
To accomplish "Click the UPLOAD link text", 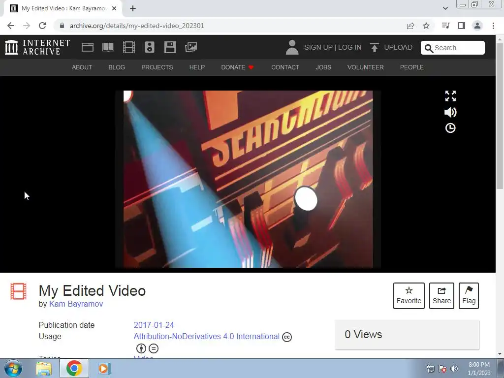I will pos(398,47).
